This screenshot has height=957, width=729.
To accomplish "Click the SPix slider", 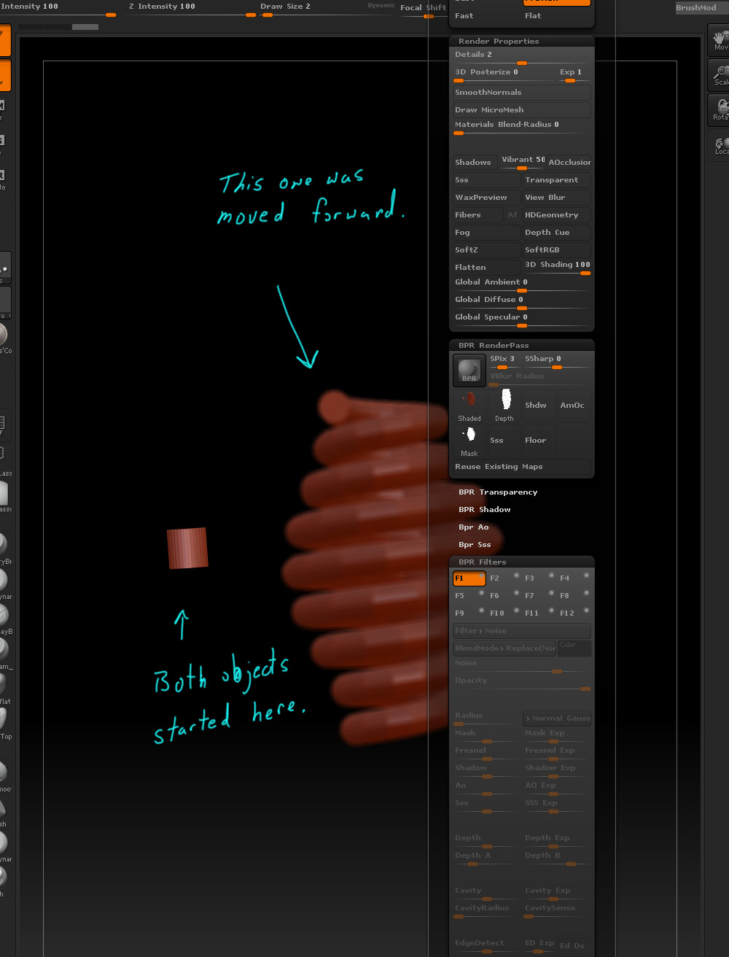I will pos(504,362).
